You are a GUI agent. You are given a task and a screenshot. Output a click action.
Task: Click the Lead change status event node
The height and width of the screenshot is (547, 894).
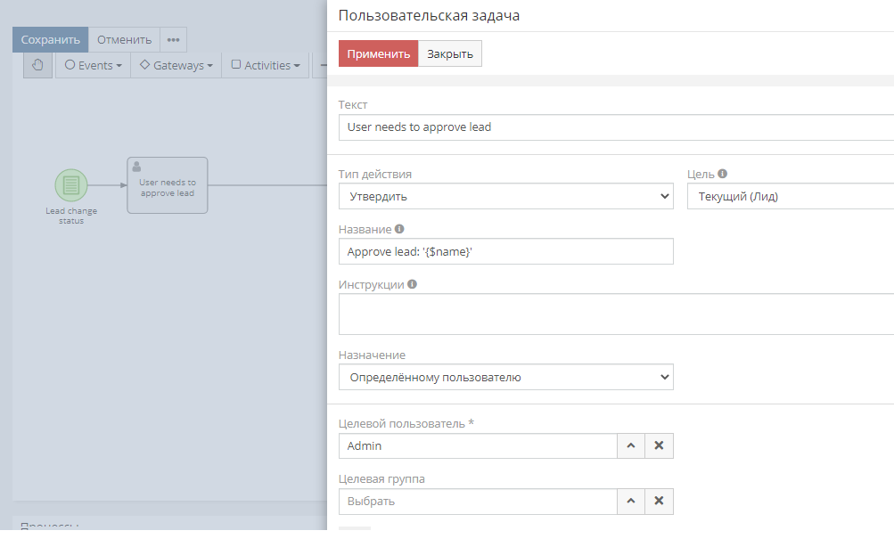[71, 185]
